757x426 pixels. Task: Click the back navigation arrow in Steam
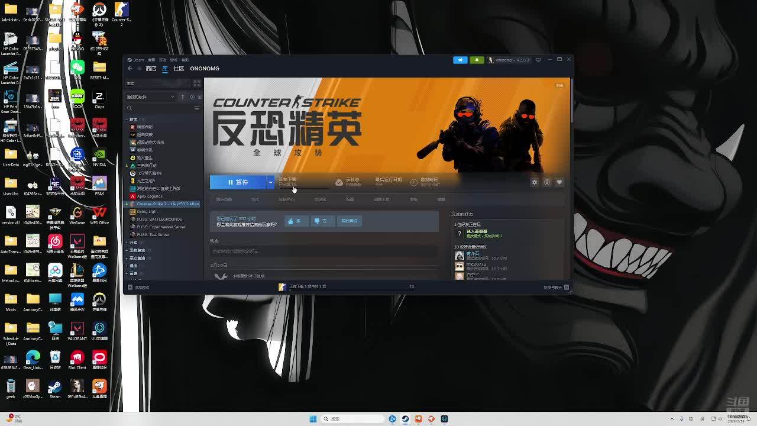(x=130, y=69)
